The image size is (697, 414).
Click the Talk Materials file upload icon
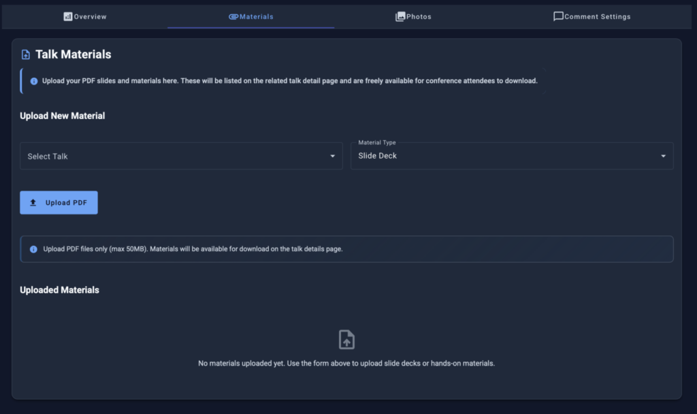point(26,54)
